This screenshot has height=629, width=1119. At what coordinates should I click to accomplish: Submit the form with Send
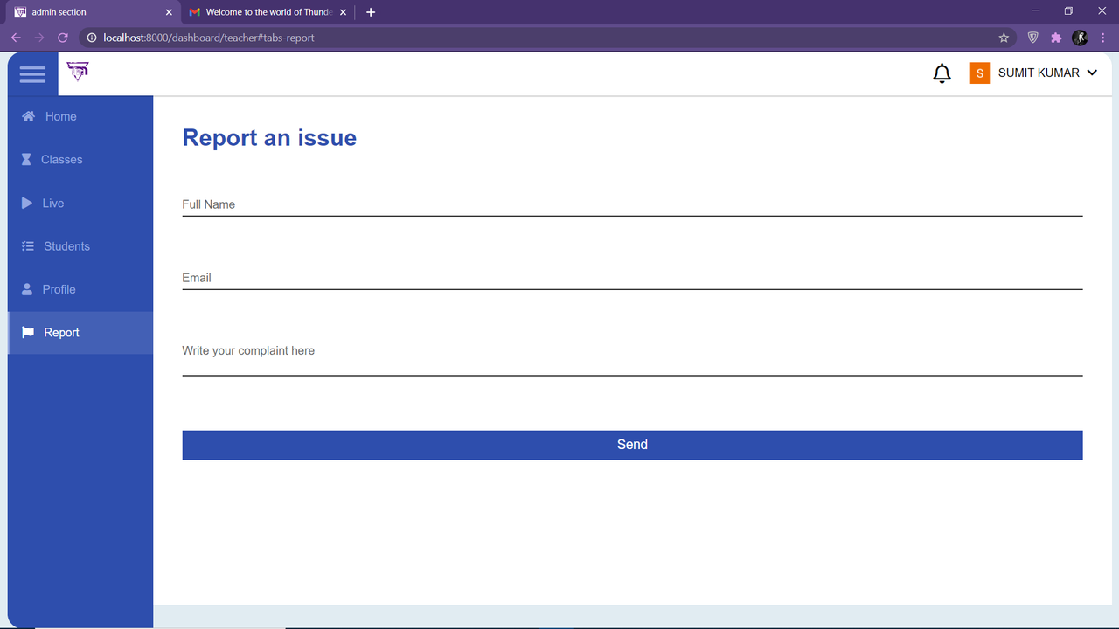[x=632, y=445]
